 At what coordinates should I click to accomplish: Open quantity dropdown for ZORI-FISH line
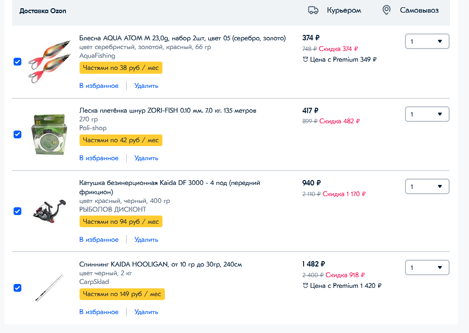427,114
